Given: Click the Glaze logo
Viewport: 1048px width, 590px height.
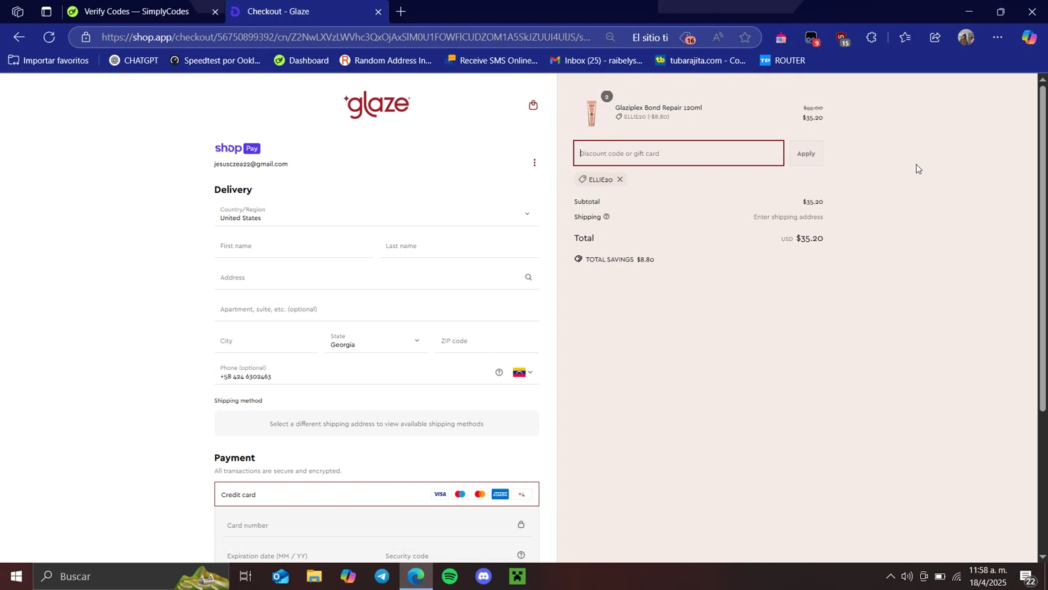Looking at the screenshot, I should (x=377, y=106).
